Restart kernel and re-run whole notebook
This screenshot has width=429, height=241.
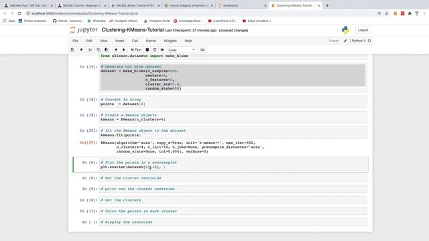(162, 50)
